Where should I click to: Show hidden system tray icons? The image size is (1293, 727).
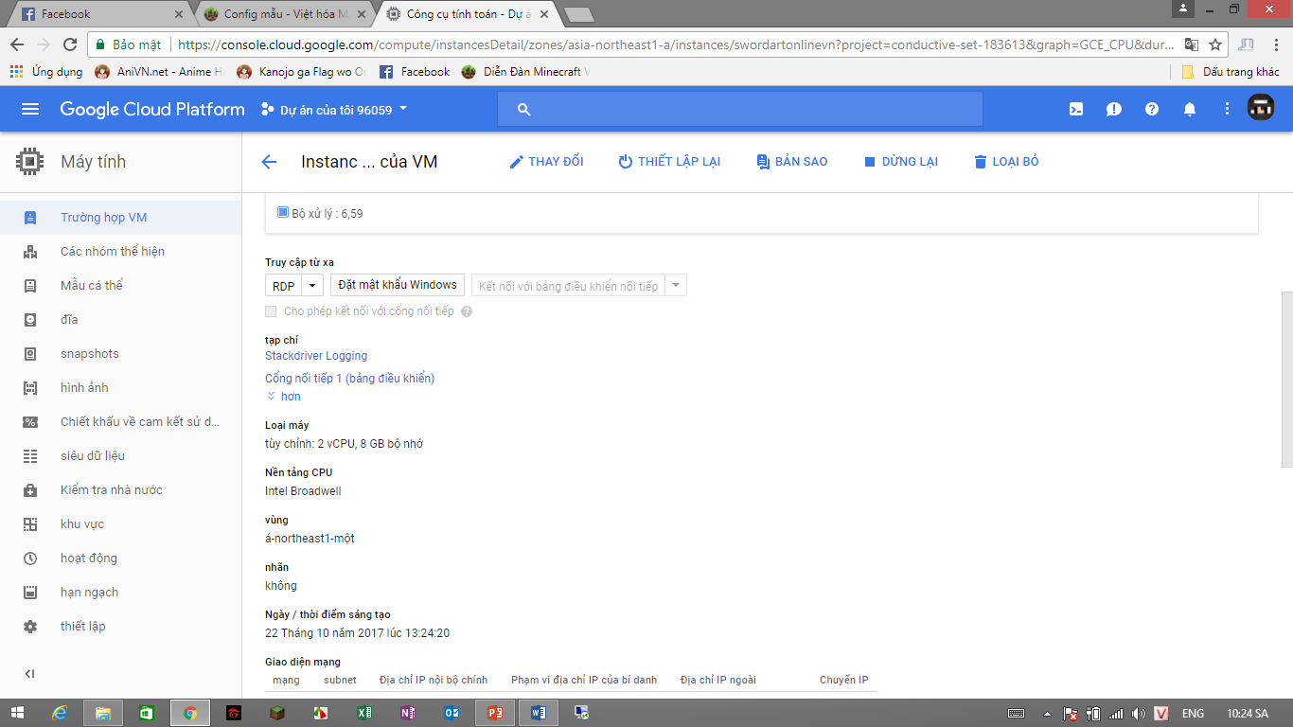1046,714
